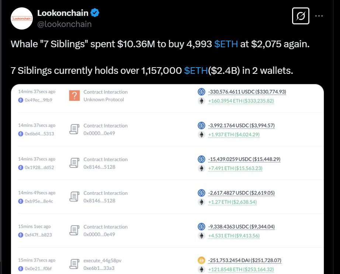
Task: Open the @lookonchain handle
Action: point(65,24)
